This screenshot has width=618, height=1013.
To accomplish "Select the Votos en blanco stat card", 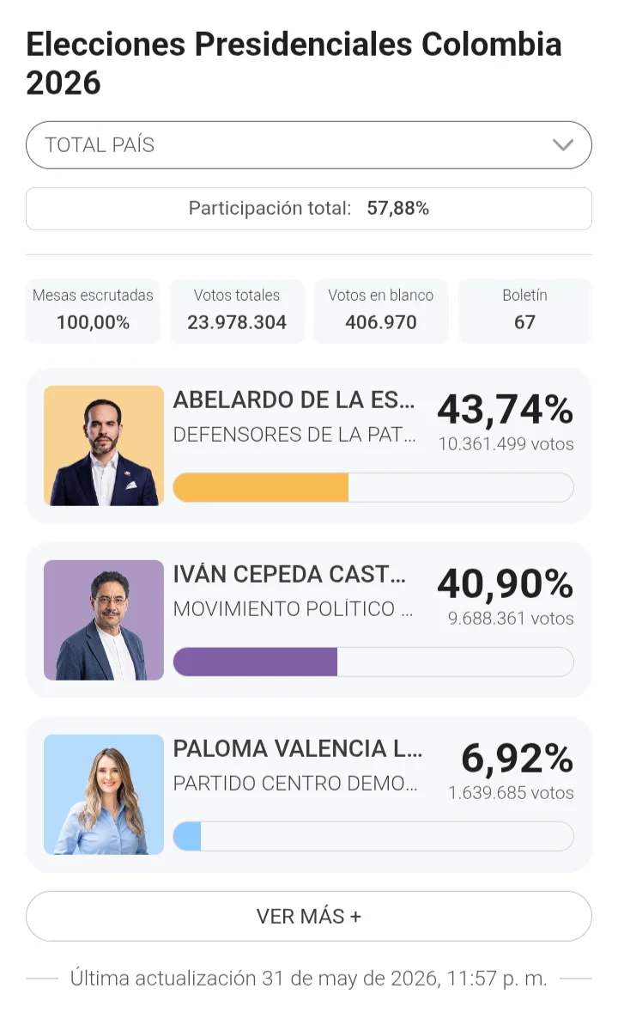I will click(380, 311).
